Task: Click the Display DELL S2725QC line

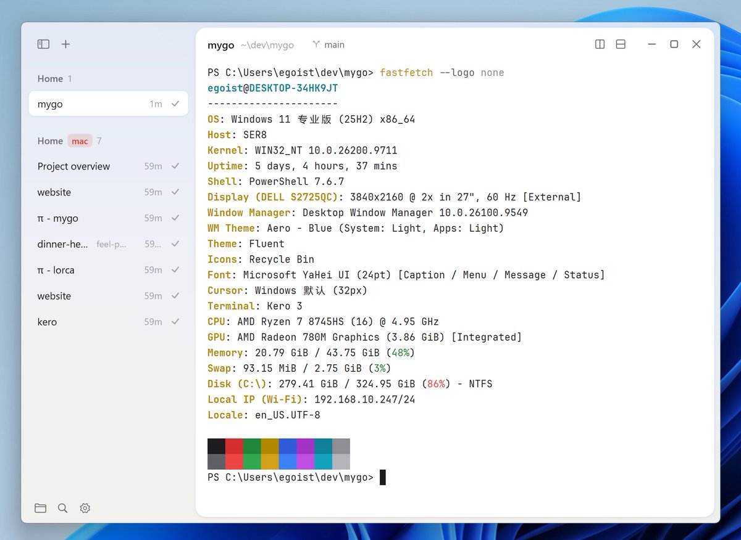Action: click(394, 197)
